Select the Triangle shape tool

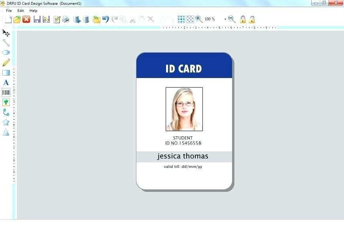pos(6,132)
